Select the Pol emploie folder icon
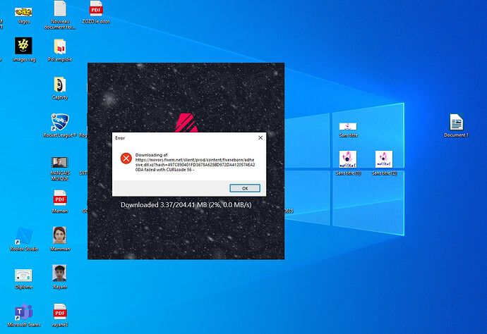This screenshot has height=334, width=487. point(60,47)
